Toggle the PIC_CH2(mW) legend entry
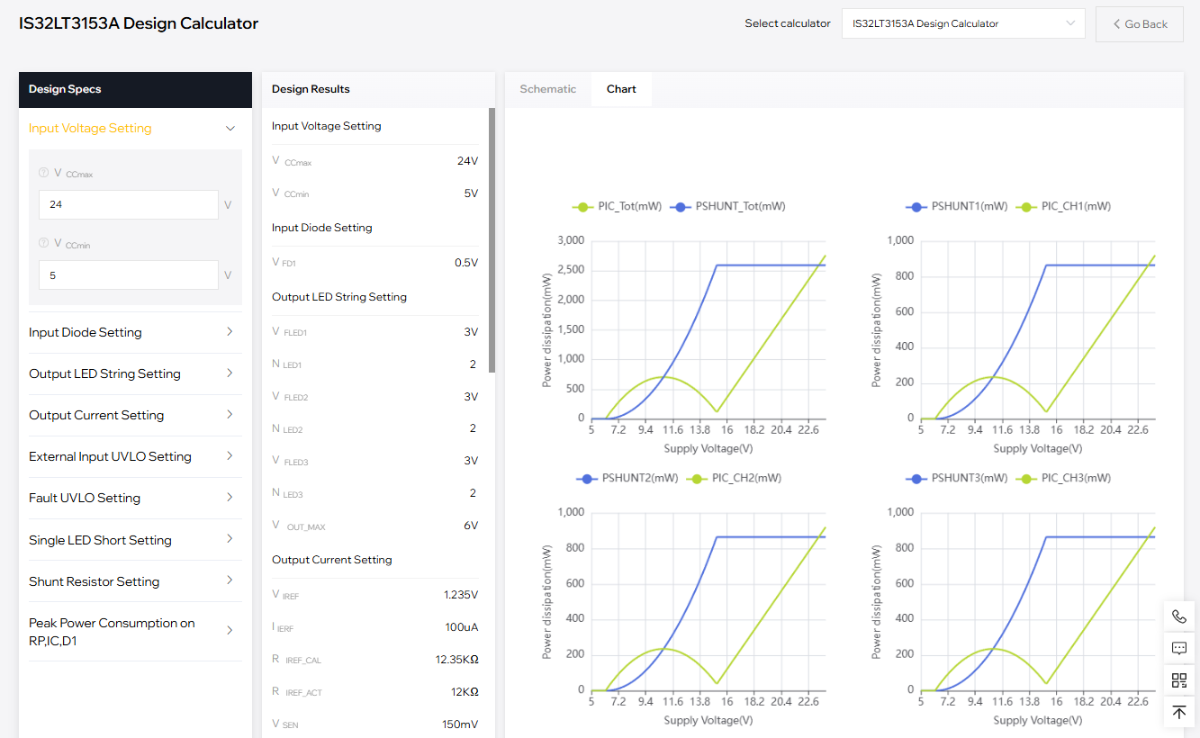 734,478
